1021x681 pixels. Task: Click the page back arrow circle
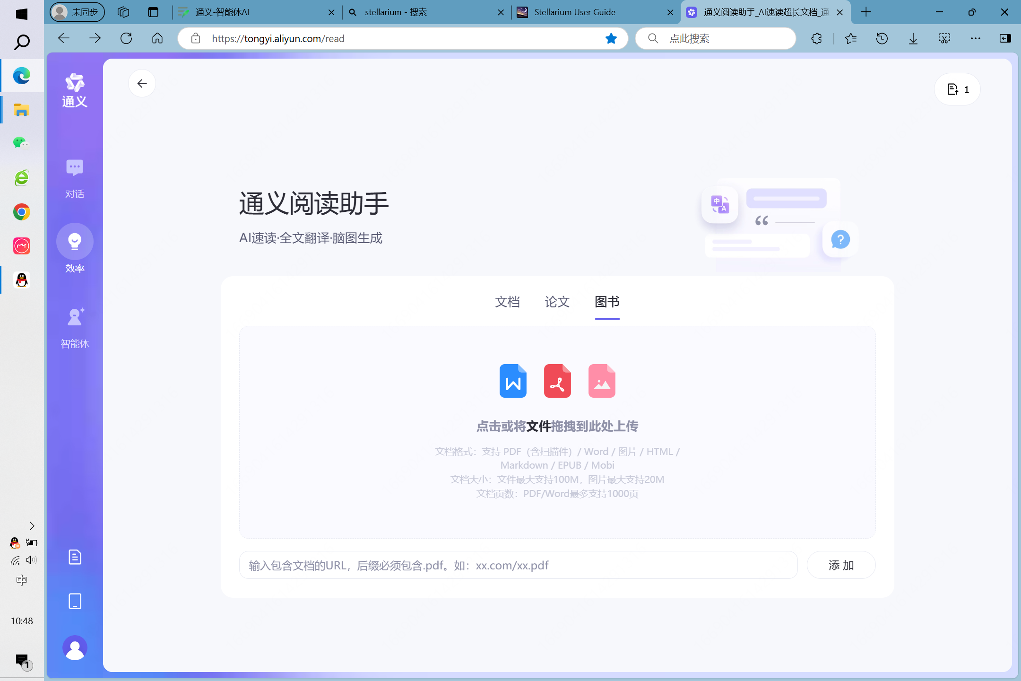[x=142, y=84]
